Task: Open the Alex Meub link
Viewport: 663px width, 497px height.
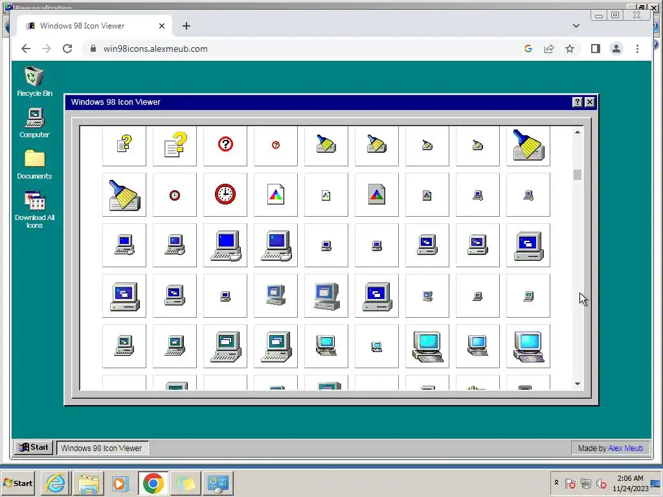Action: 625,448
